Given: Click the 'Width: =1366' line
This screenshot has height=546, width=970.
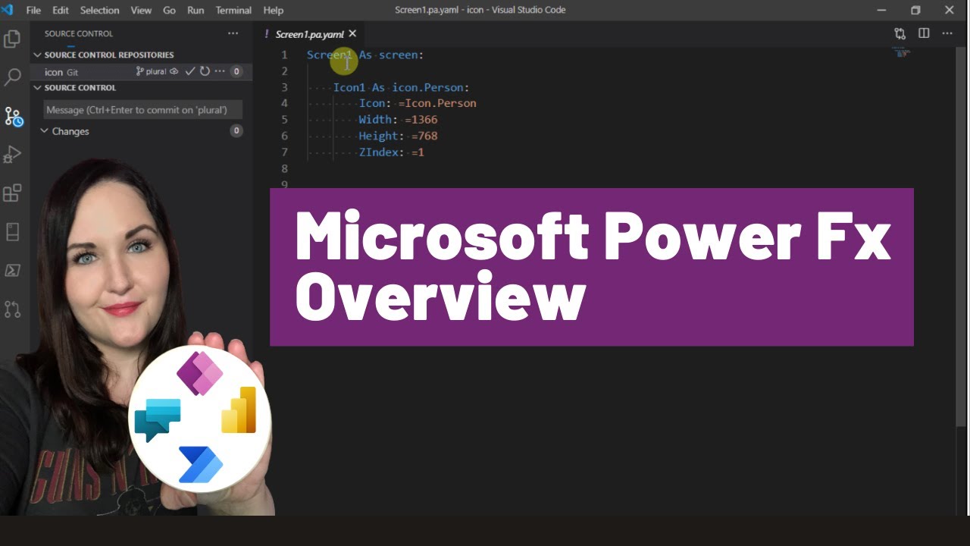Looking at the screenshot, I should 398,120.
